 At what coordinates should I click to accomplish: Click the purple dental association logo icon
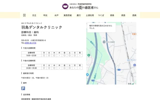point(65,6)
